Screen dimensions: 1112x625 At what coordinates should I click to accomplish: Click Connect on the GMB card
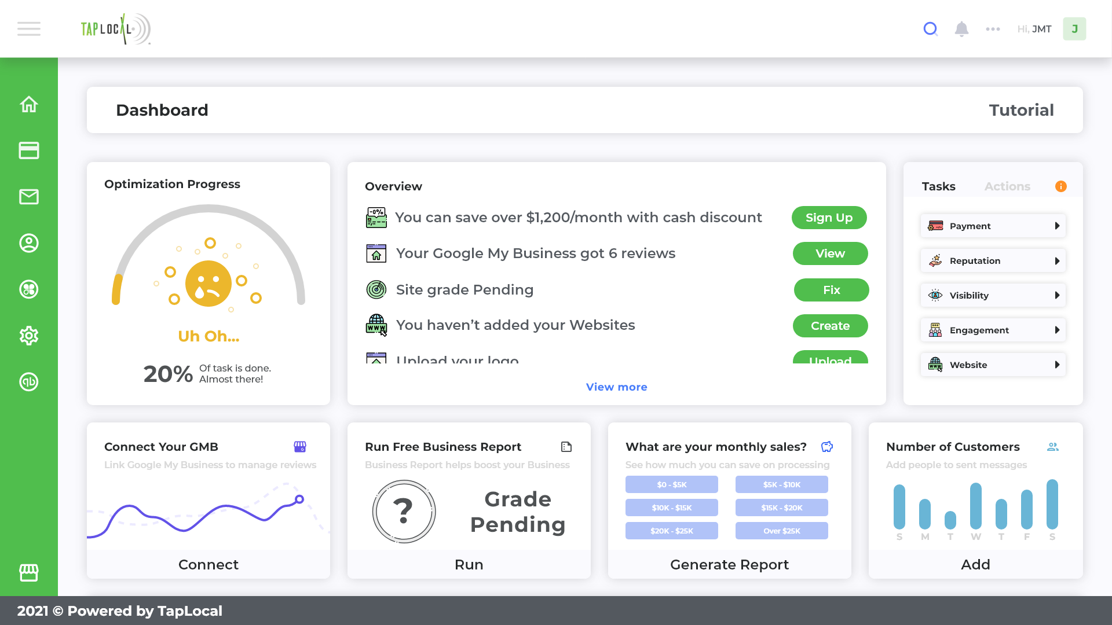pyautogui.click(x=209, y=564)
